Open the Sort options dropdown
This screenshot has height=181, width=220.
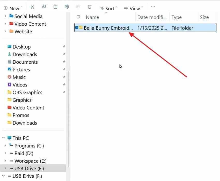point(108,9)
